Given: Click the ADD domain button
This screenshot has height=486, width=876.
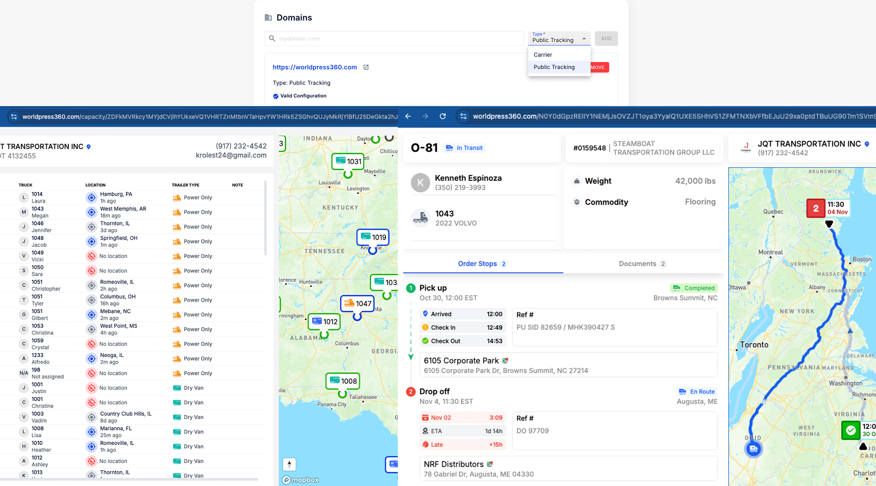Looking at the screenshot, I should click(x=606, y=39).
